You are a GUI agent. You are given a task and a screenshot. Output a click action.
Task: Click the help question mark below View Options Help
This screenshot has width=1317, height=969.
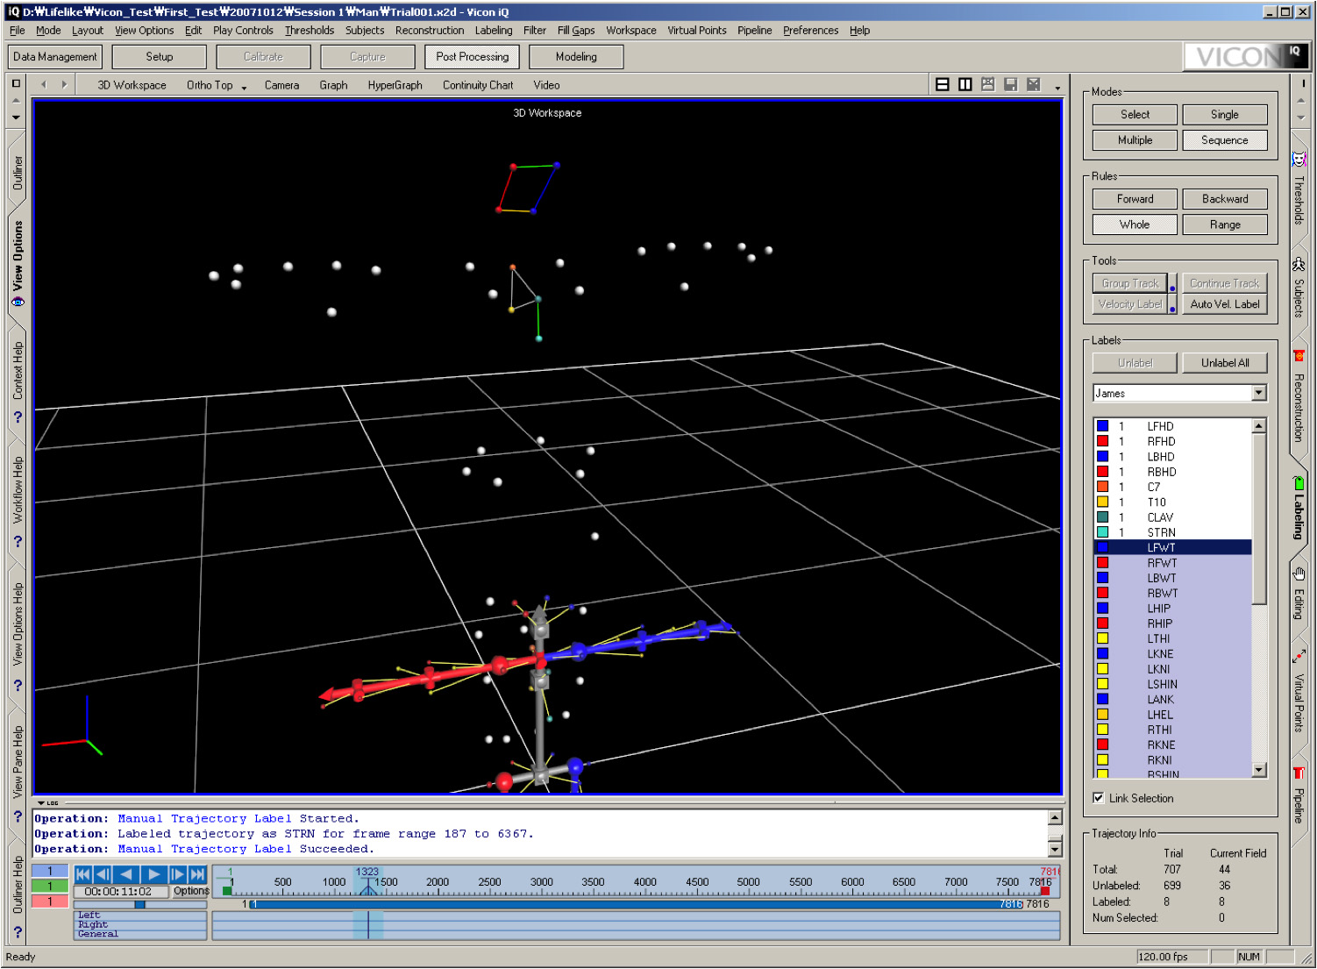[18, 686]
